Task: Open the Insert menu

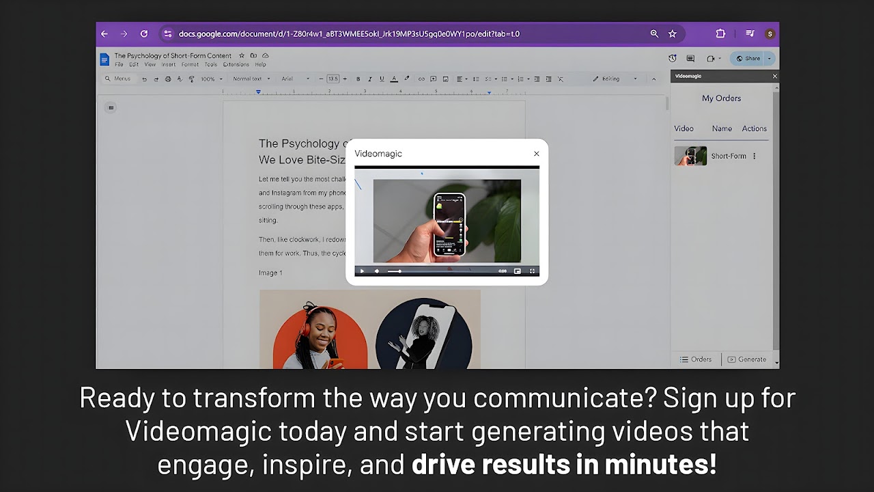Action: (x=169, y=65)
